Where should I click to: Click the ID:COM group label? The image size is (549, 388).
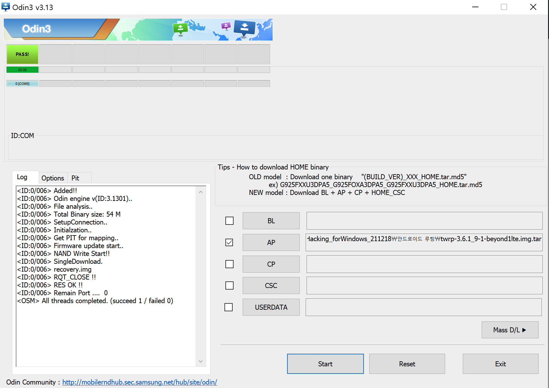click(22, 136)
